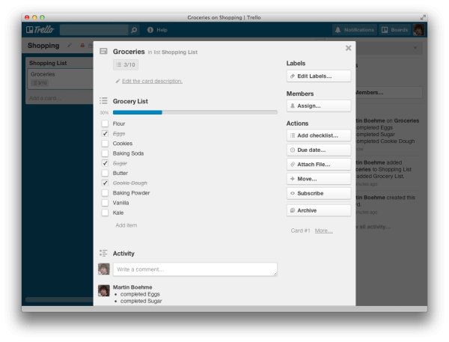Click the pencil icon next to Shopping
The height and width of the screenshot is (342, 449).
pyautogui.click(x=70, y=45)
